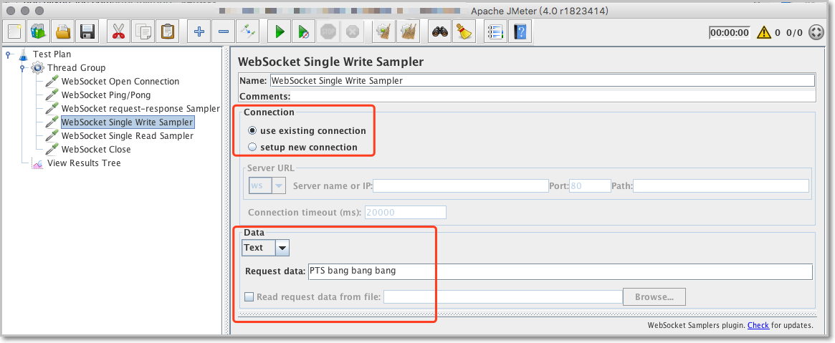Click the Browse... button
The image size is (835, 343).
tap(654, 296)
